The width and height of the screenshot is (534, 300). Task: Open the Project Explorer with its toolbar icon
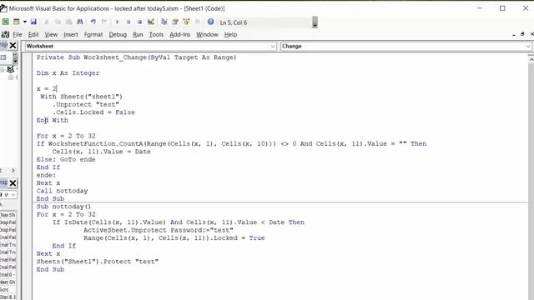[164, 22]
